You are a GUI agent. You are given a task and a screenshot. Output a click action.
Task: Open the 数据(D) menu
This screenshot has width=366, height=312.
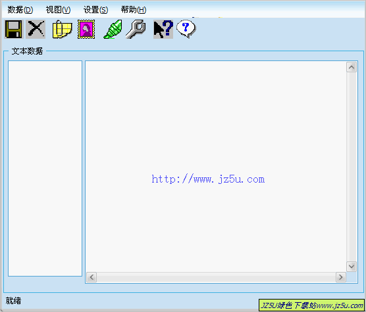20,10
